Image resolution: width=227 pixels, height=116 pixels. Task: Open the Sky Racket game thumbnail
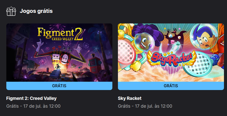point(171,53)
